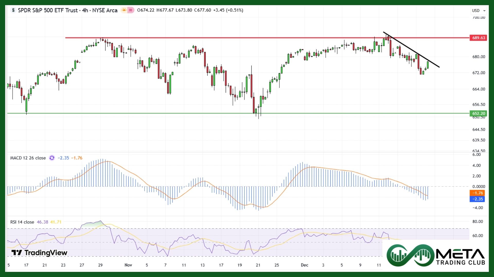494x277 pixels.
Task: Click the TradingView logo
Action: click(x=39, y=253)
